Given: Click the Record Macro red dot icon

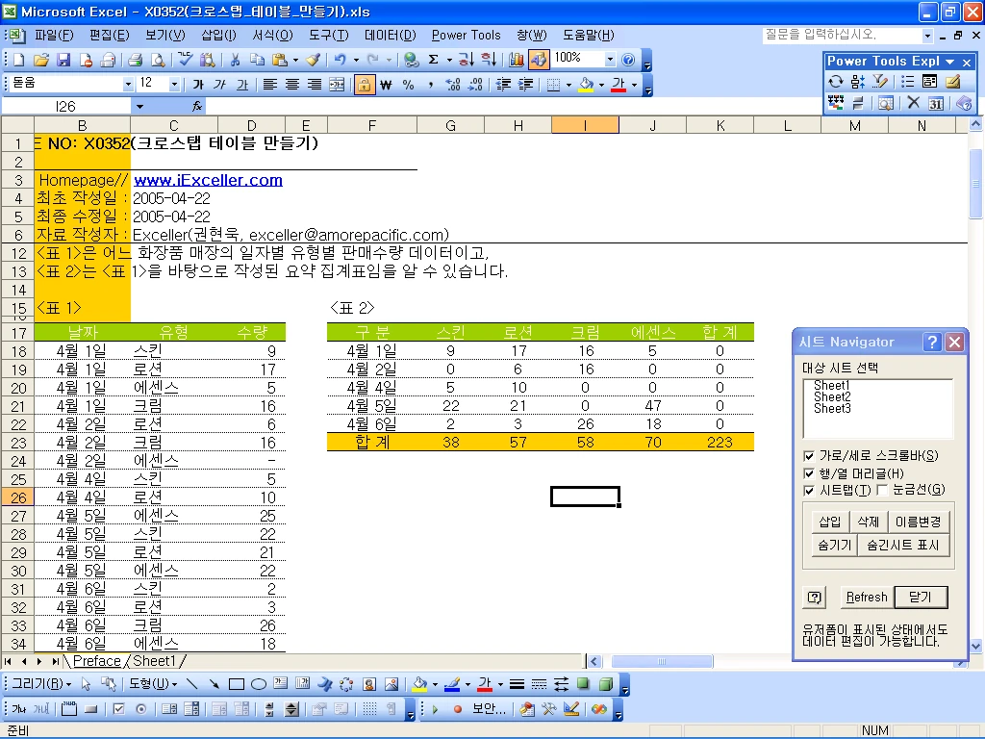Looking at the screenshot, I should pos(458,709).
